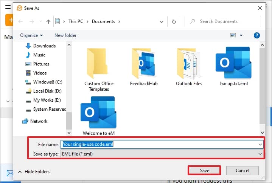Open the Help button
The height and width of the screenshot is (183, 272).
click(x=257, y=35)
